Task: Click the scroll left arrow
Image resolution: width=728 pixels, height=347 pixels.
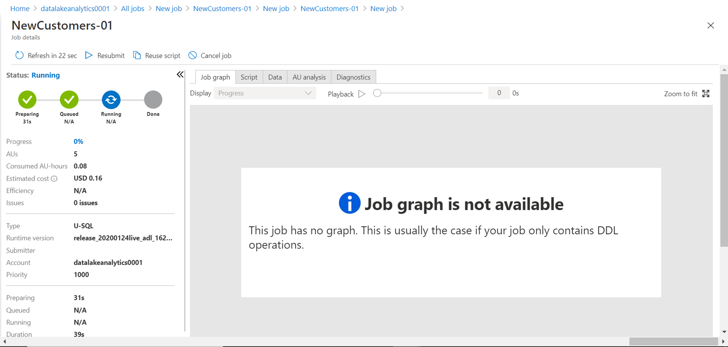Action: [x=4, y=342]
